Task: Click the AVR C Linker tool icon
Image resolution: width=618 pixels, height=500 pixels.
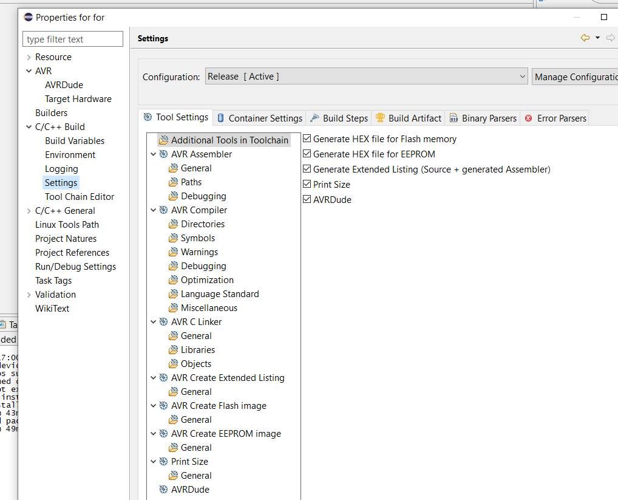Action: 163,322
